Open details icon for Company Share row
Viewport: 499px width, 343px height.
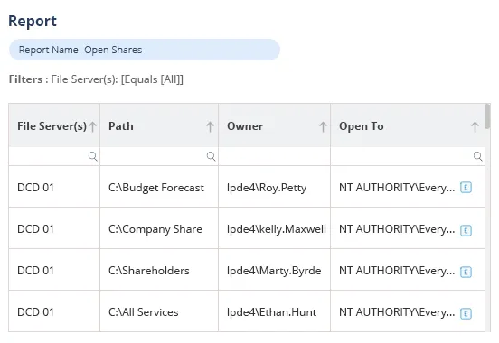click(x=466, y=230)
